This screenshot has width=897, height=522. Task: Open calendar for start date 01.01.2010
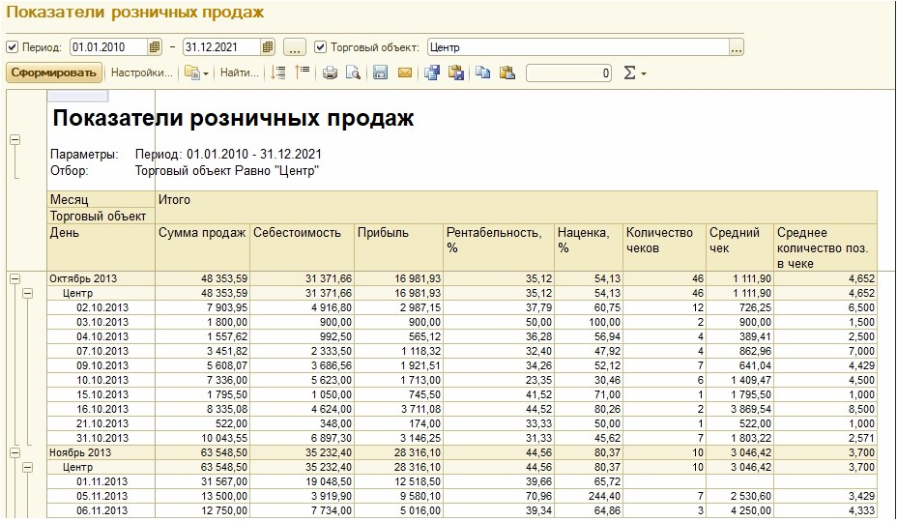pyautogui.click(x=155, y=47)
